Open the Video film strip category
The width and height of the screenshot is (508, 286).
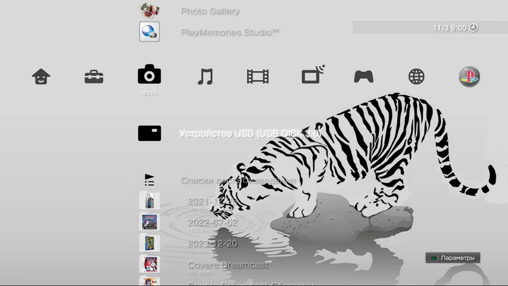tap(258, 77)
